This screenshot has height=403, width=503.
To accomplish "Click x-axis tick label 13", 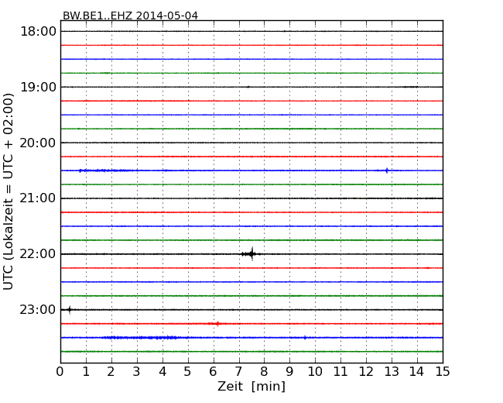I will [x=392, y=372].
